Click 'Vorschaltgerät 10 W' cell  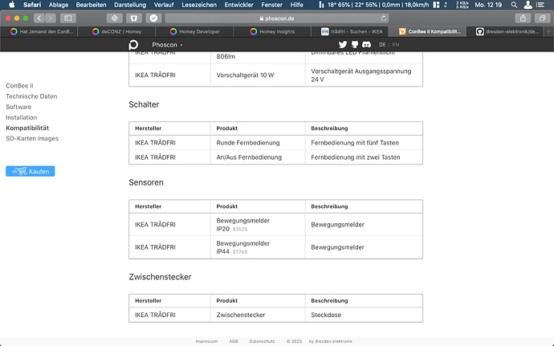coord(258,75)
